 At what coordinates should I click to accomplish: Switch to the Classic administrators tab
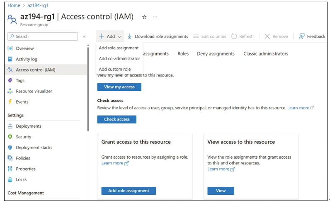point(266,53)
